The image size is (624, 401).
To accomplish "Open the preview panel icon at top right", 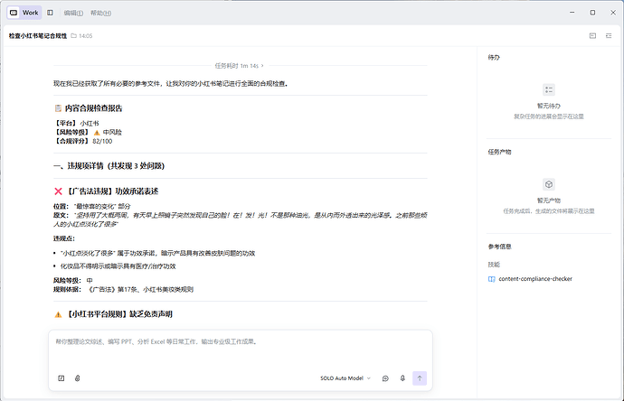I will coord(592,36).
